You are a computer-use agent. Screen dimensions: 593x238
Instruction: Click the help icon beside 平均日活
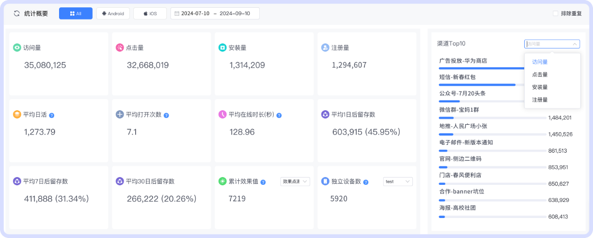(52, 116)
